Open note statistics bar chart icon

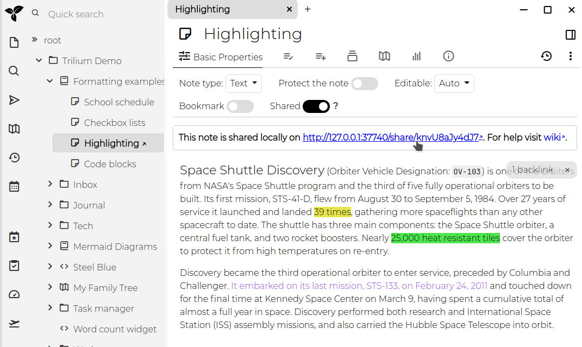click(416, 56)
